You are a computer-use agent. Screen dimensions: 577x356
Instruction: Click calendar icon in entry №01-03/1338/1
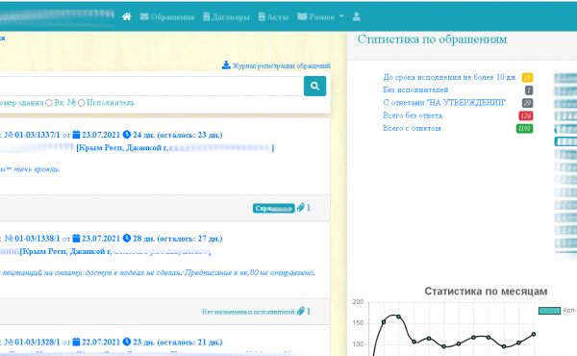[x=76, y=239]
